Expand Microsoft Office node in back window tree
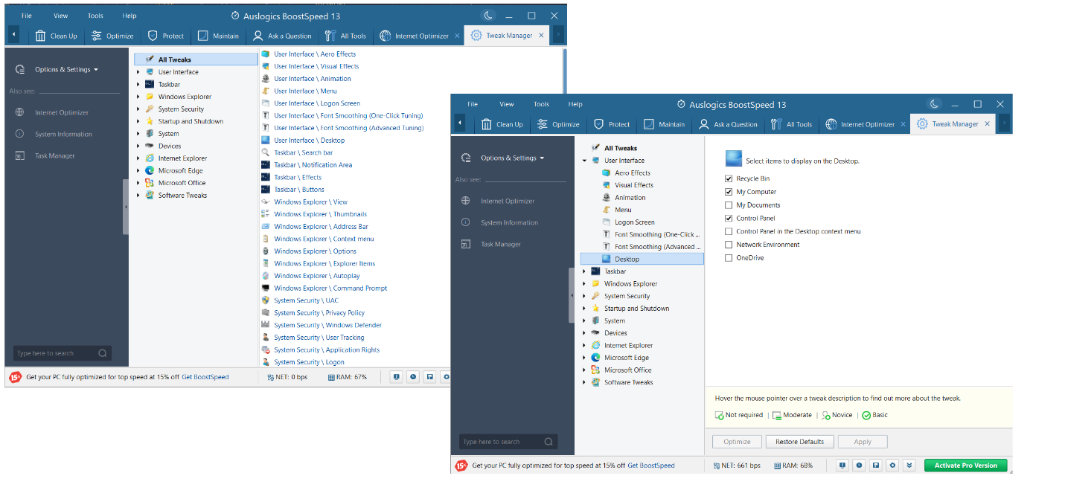 click(138, 183)
